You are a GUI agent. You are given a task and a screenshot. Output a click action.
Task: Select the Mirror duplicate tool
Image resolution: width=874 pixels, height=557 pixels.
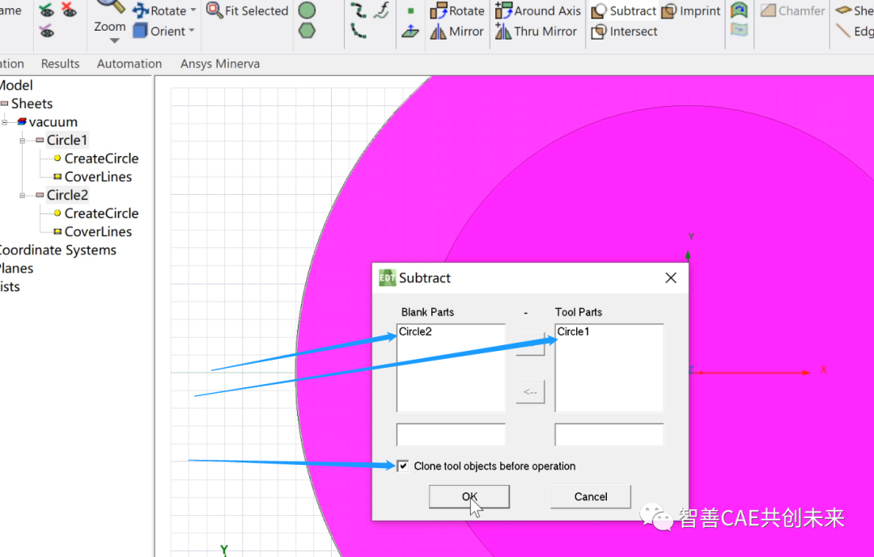coord(457,32)
